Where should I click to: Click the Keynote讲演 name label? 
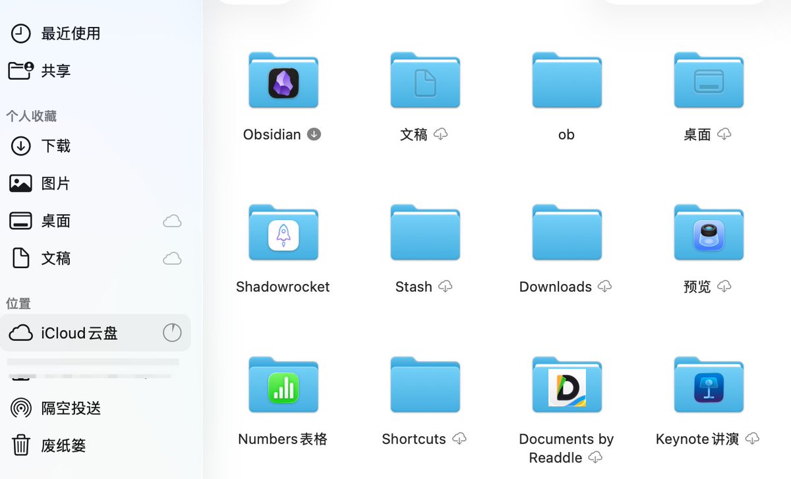(x=697, y=439)
